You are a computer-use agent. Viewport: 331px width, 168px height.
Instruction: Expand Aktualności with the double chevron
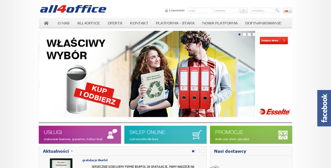(72, 151)
